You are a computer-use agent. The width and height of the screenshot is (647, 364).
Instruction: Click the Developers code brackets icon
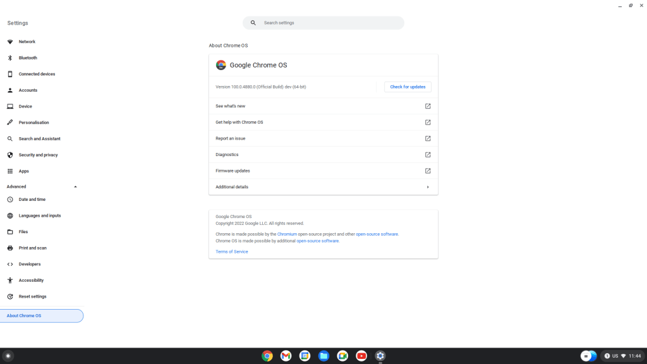pos(10,264)
